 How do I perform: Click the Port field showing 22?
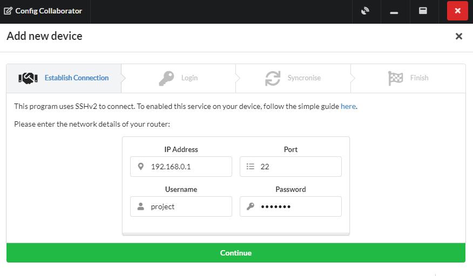coord(290,167)
